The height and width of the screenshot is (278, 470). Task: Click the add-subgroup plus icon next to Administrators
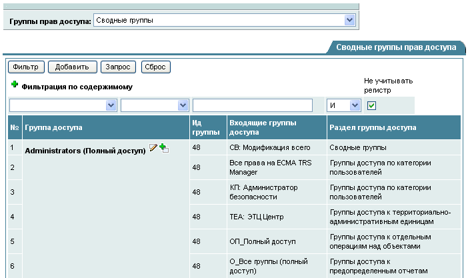tap(164, 148)
